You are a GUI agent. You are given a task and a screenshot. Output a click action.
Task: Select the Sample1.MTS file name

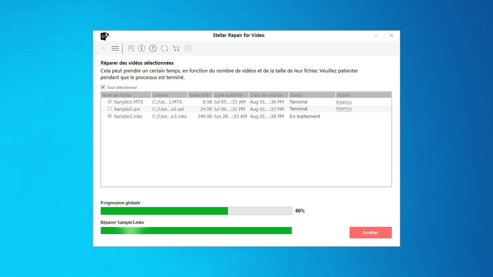pos(128,102)
